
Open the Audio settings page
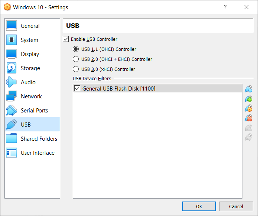click(32, 82)
